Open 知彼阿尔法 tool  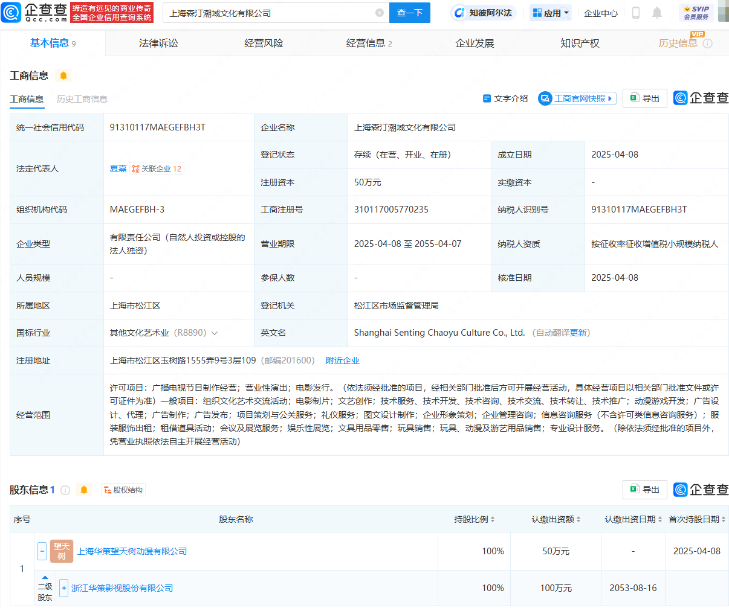(483, 13)
